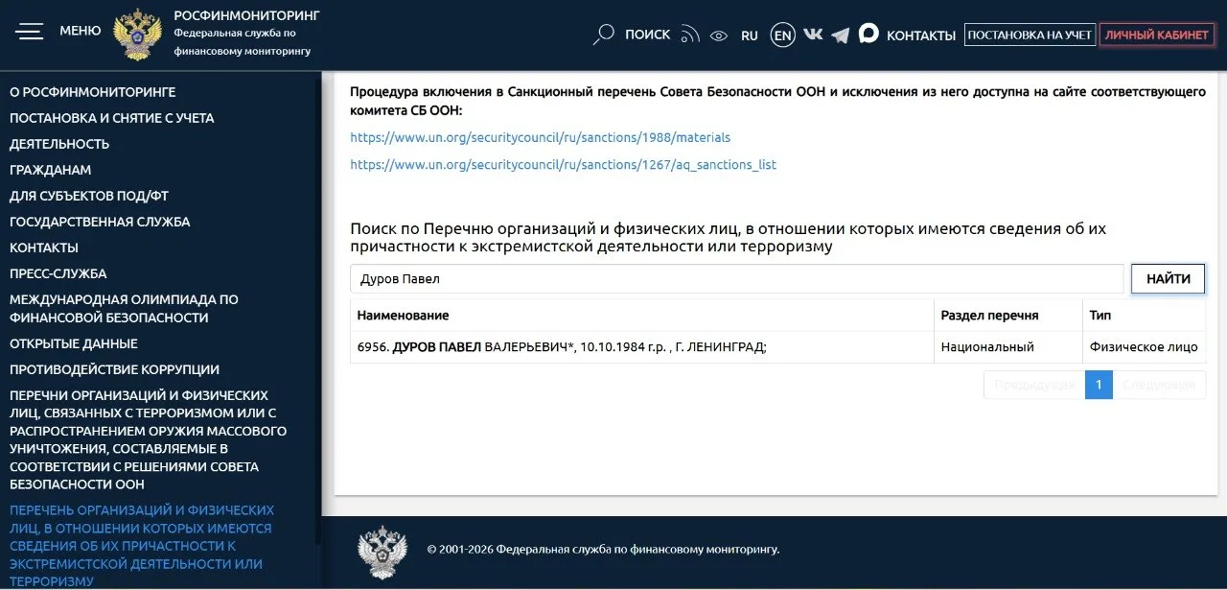Select page 1 in pagination

point(1099,385)
